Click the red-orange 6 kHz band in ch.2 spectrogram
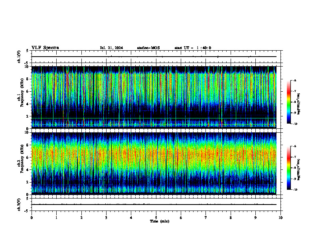The height and width of the screenshot is (244, 316). tap(154, 155)
